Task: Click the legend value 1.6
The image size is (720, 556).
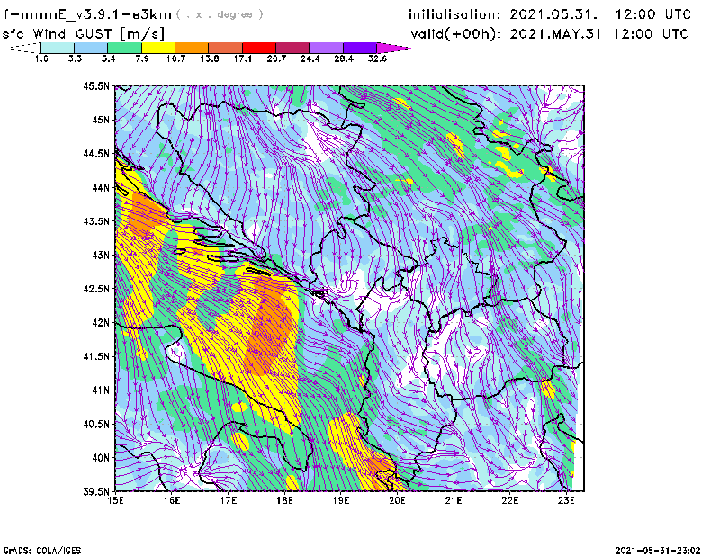Action: tap(41, 58)
